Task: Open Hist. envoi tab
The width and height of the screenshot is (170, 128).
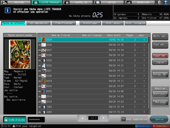Action: point(113,23)
